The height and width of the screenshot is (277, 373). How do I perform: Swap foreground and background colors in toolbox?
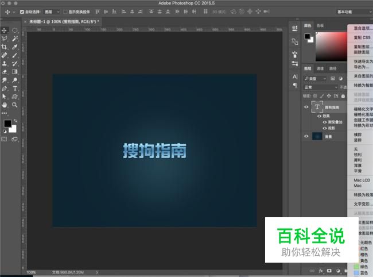pos(15,121)
